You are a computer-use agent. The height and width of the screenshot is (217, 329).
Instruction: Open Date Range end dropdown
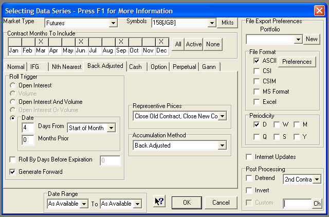[137, 204]
